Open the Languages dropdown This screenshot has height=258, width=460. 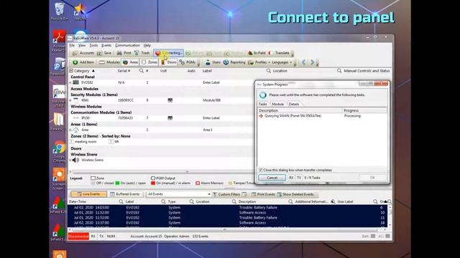(282, 62)
